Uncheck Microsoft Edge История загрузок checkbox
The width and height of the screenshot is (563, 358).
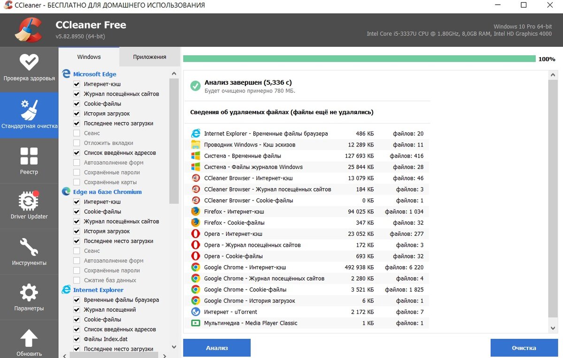(76, 114)
